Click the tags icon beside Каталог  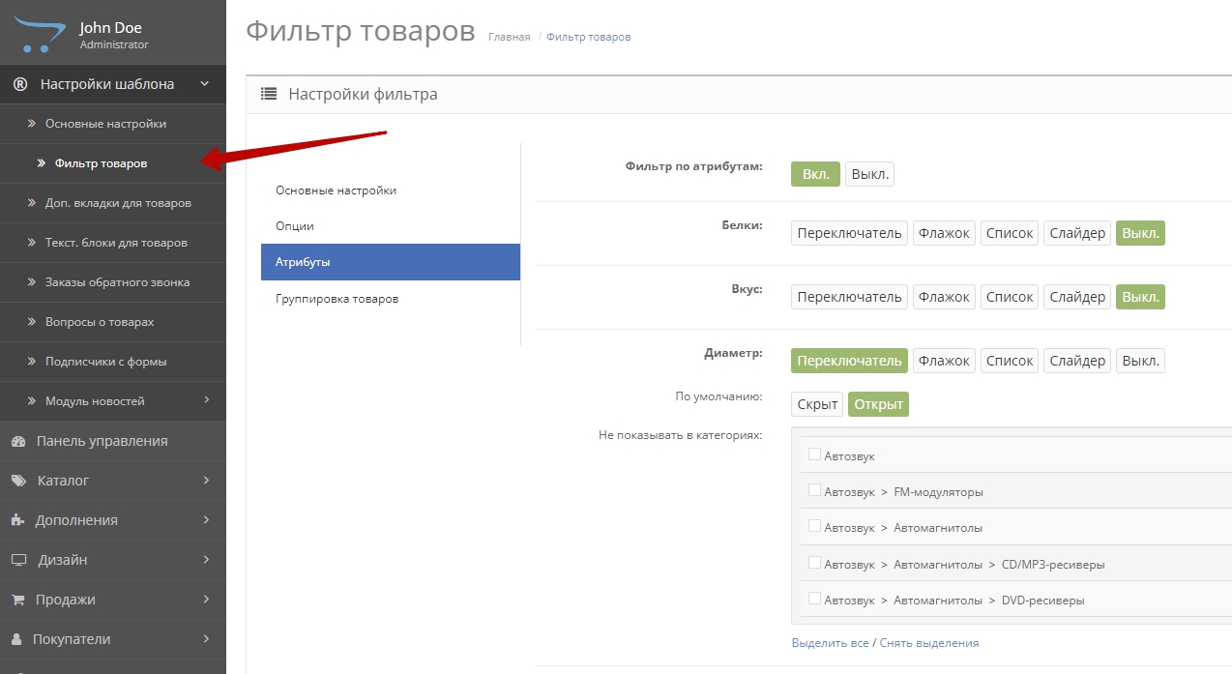point(18,481)
